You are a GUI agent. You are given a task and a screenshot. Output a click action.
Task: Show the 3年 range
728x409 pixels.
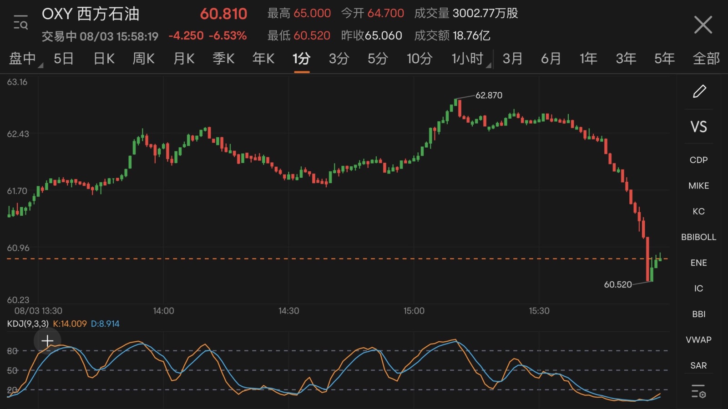tap(626, 59)
